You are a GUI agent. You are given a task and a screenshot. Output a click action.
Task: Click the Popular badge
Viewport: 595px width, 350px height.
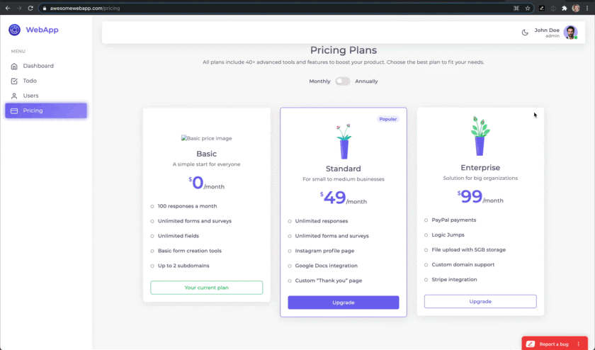point(388,119)
